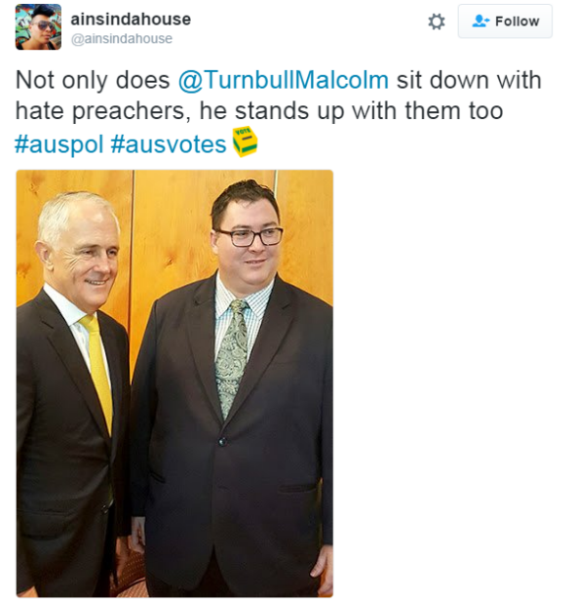Follow the ainsindahouse account
Viewport: 575px width, 600px height.
click(x=505, y=21)
